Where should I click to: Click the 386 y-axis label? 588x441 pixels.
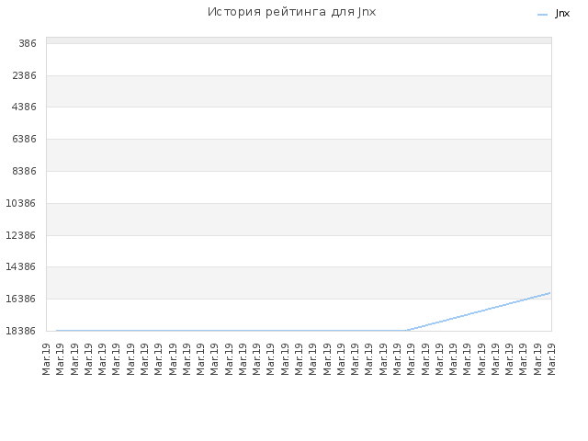click(x=28, y=43)
